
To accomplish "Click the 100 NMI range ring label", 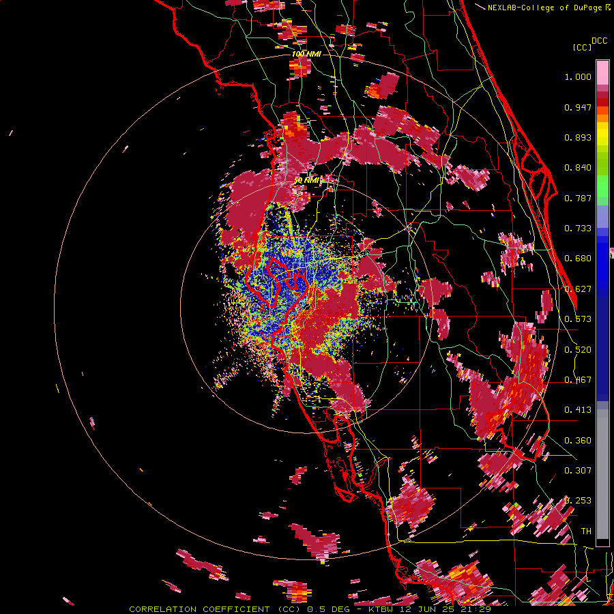I will tap(306, 54).
